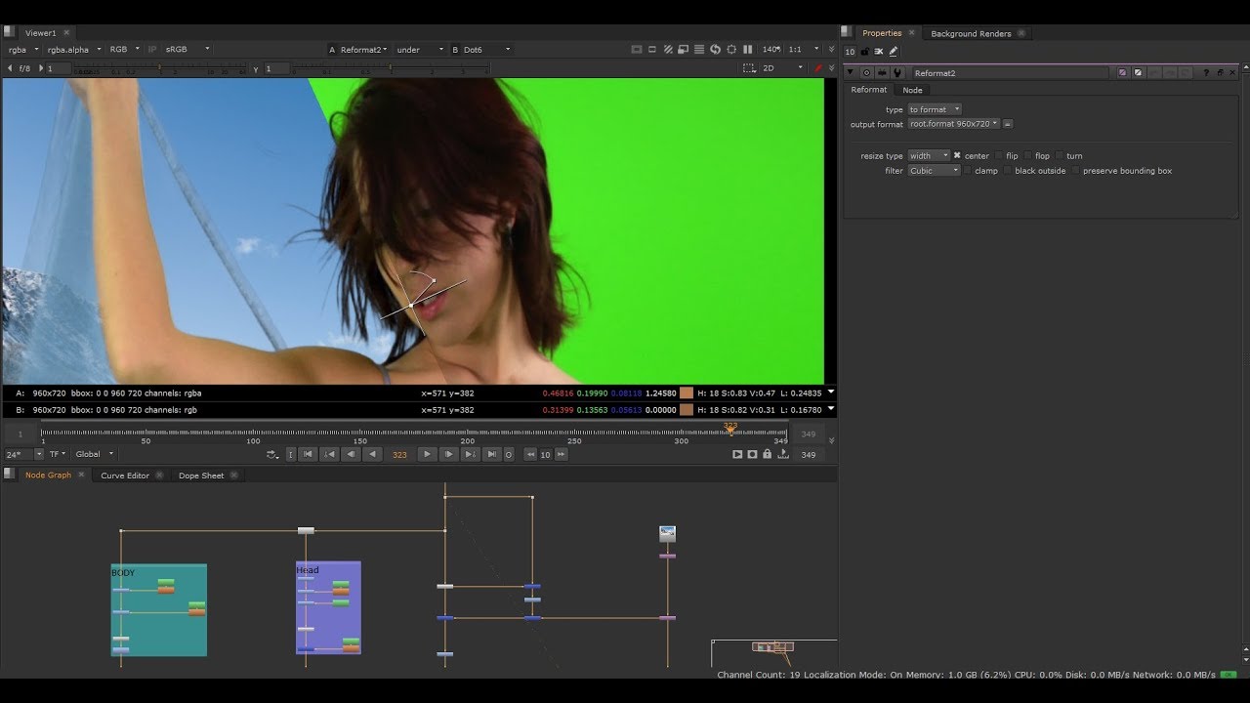Enable the turn checkbox
This screenshot has height=703, width=1250.
click(x=1060, y=156)
